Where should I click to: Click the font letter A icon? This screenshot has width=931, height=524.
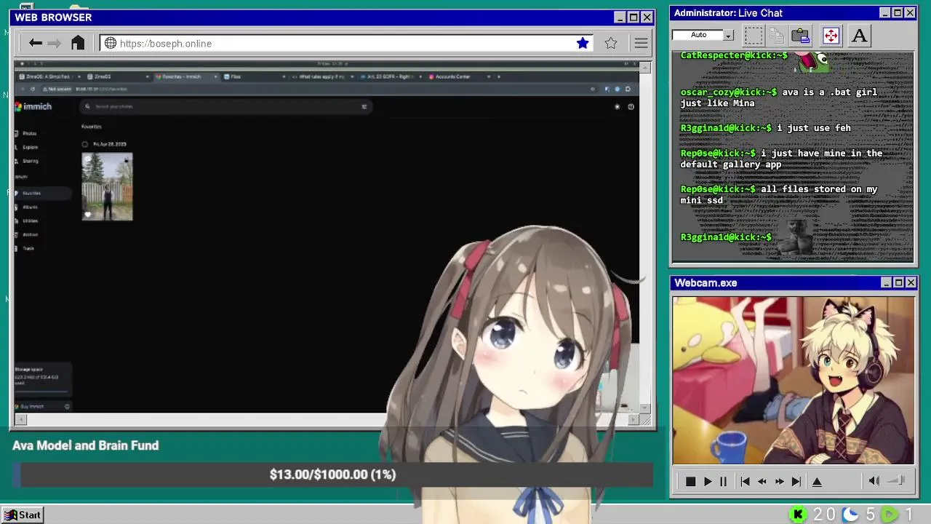point(859,35)
